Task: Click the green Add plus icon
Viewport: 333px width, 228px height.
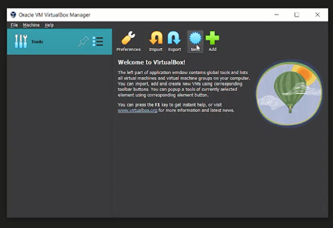Action: 212,38
